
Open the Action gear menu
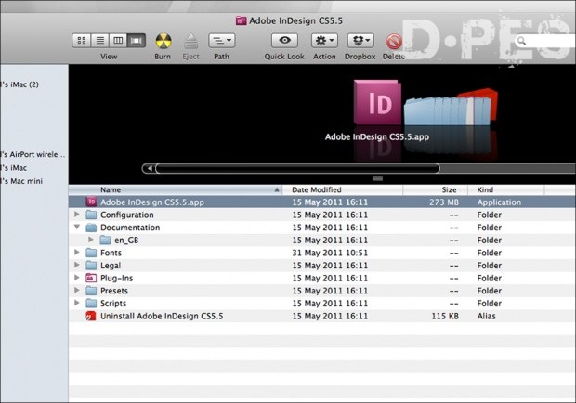click(324, 41)
